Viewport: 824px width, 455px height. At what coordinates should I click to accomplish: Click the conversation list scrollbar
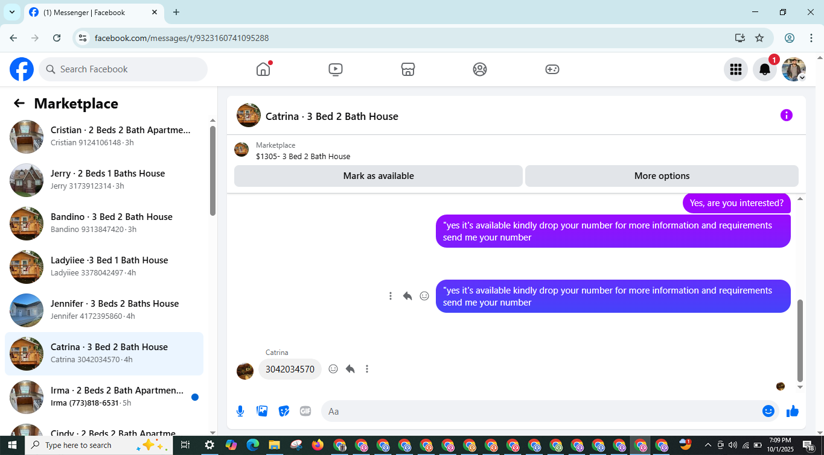212,171
